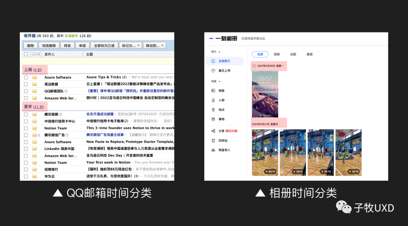
Task: Open mail 亚马逊云科技 Dev Day
Action: tap(120, 155)
